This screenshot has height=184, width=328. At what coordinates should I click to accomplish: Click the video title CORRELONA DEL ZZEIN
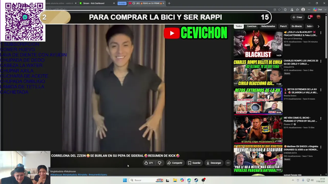(115, 156)
